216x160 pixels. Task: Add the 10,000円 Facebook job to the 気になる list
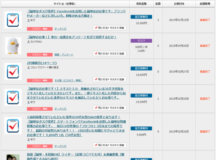click(x=110, y=28)
